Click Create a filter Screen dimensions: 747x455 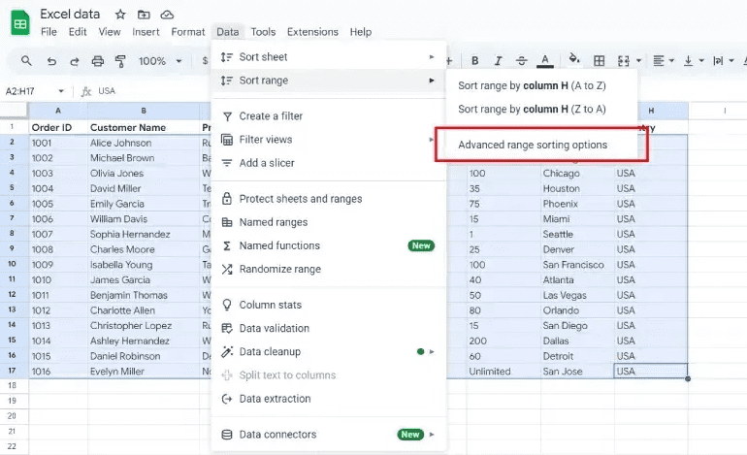[x=271, y=116]
